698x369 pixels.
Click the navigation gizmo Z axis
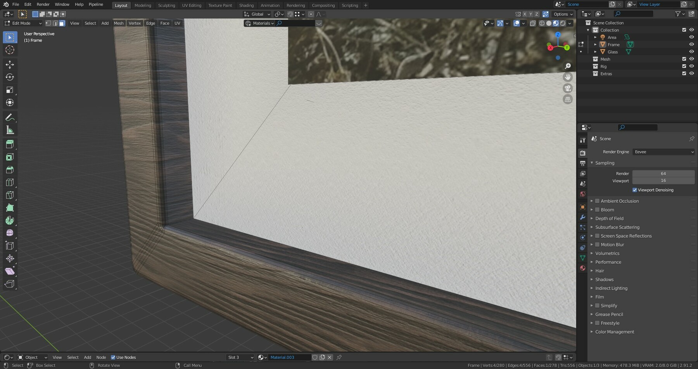tap(558, 34)
